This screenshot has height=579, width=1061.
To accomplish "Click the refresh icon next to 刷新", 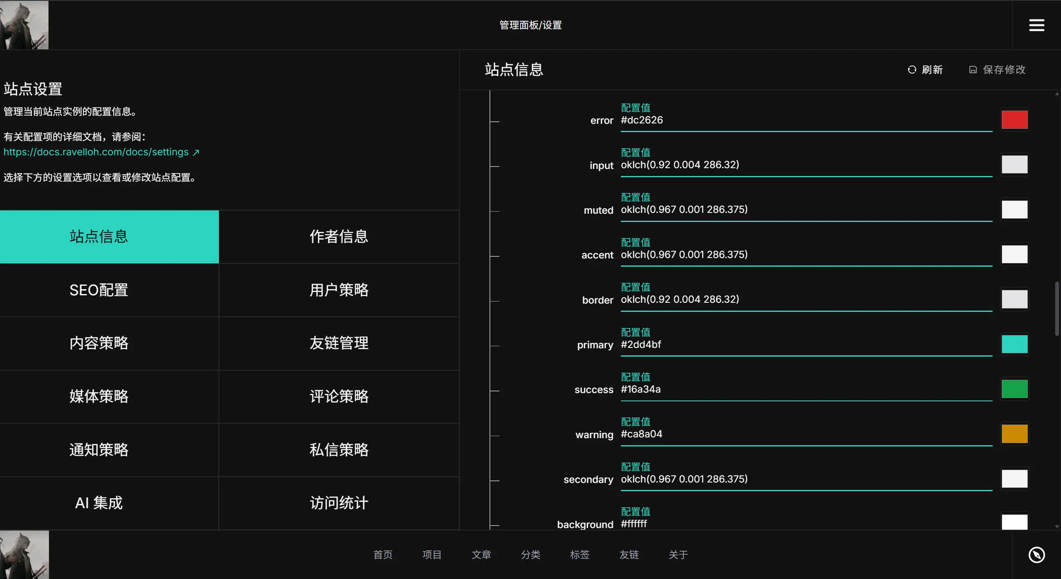I will (x=912, y=70).
